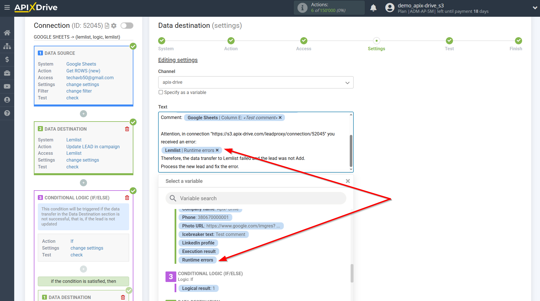Go to the Action step
Image resolution: width=540 pixels, height=301 pixels.
coord(231,41)
